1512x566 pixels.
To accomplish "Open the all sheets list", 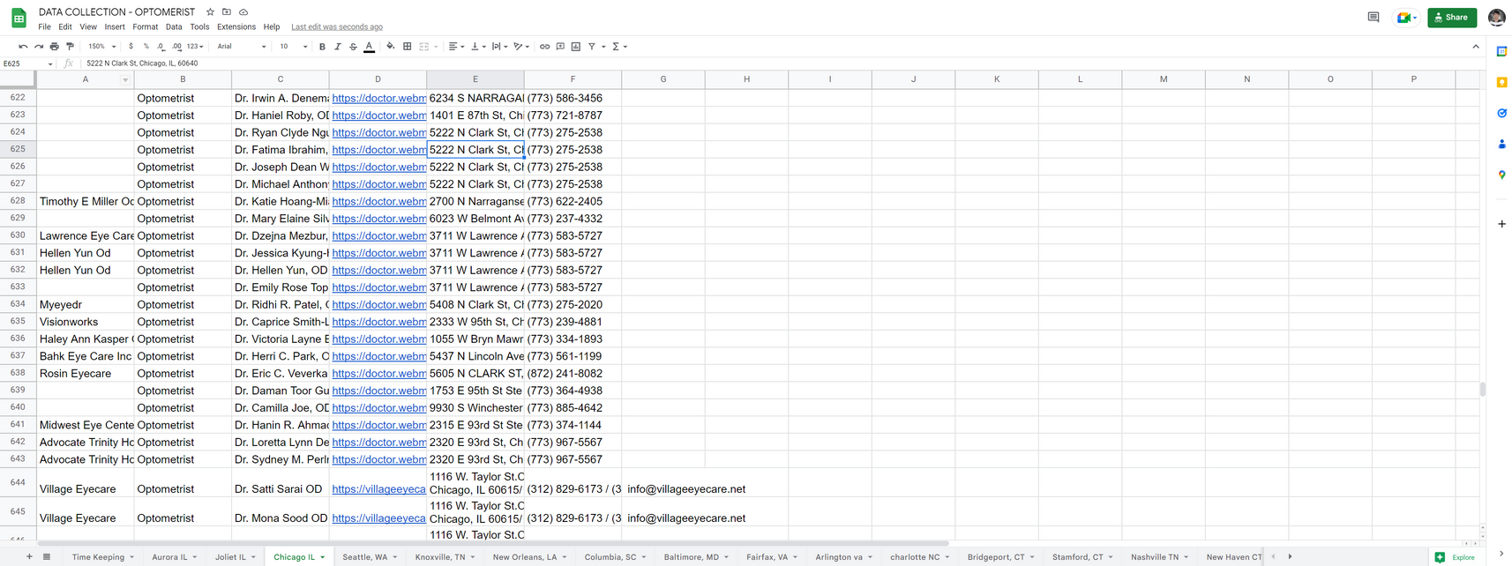I will [47, 557].
